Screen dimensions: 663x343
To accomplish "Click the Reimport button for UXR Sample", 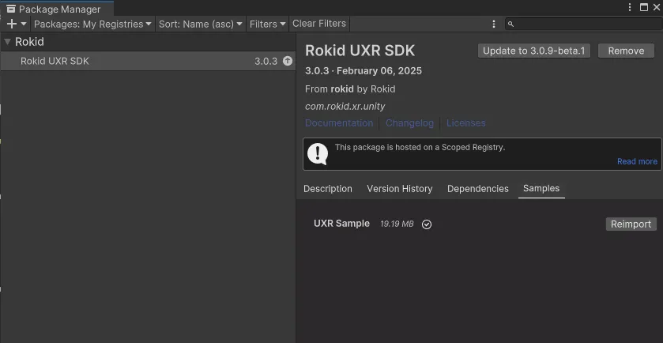I will click(x=631, y=224).
